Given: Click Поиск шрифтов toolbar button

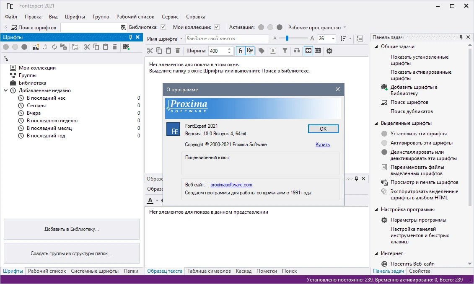Looking at the screenshot, I should pyautogui.click(x=34, y=28).
